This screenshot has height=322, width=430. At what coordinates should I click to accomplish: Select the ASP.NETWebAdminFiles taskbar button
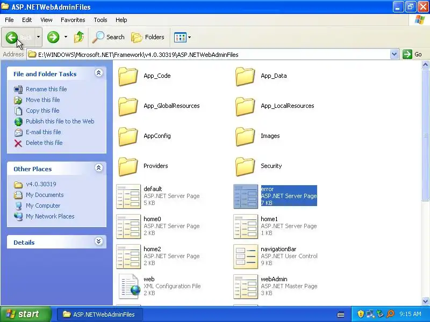click(x=99, y=314)
